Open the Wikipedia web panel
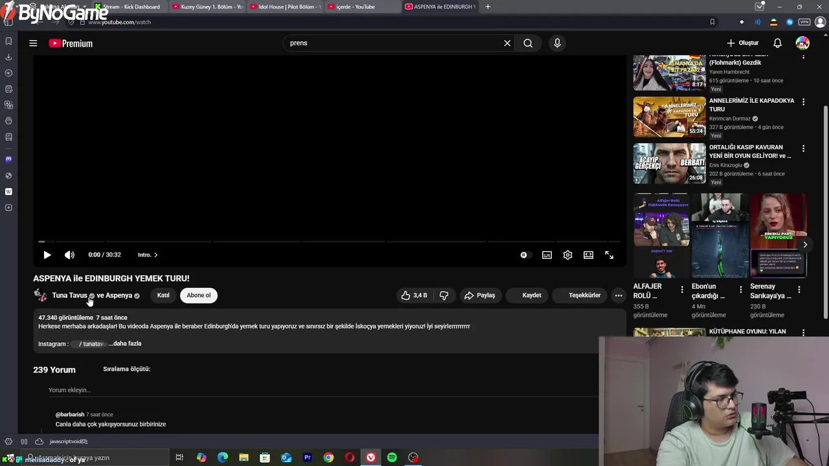Viewport: 829px width, 466px height. (x=8, y=192)
